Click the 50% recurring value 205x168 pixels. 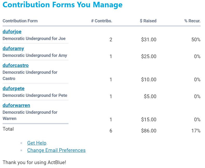(196, 40)
